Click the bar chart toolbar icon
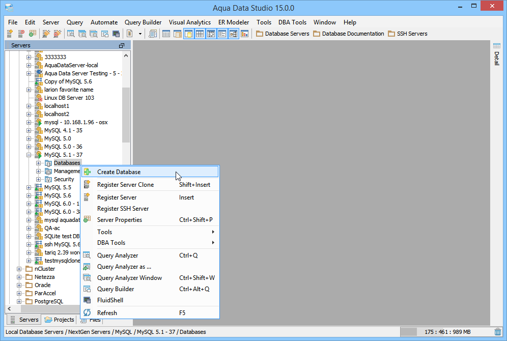 (x=245, y=33)
